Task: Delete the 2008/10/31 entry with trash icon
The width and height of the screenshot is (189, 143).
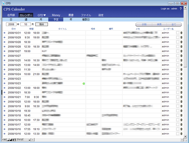Action: [181, 33]
